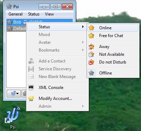Click the XML Console monitor icon

click(x=31, y=88)
